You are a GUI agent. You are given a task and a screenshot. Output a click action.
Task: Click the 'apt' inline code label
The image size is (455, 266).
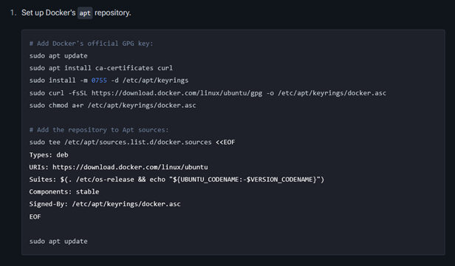85,13
